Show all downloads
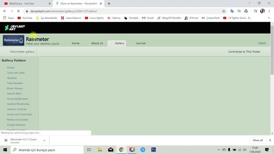The image size is (274, 154). point(258,140)
